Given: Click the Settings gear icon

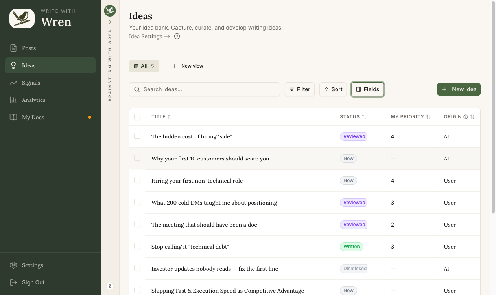Looking at the screenshot, I should [x=13, y=265].
